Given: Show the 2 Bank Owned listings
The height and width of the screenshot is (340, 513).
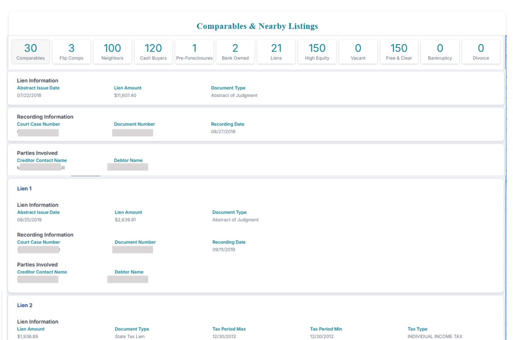Looking at the screenshot, I should [x=235, y=52].
